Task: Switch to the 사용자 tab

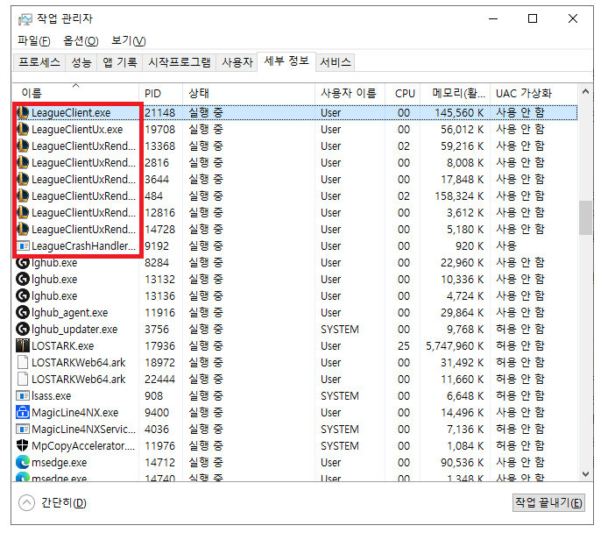Action: [x=237, y=62]
